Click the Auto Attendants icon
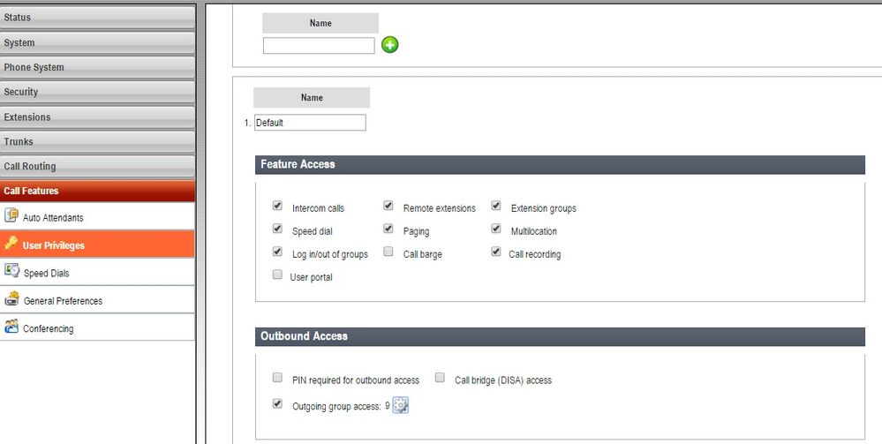 11,216
